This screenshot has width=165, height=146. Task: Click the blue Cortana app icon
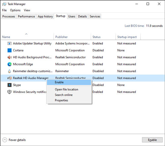pyautogui.click(x=10, y=50)
